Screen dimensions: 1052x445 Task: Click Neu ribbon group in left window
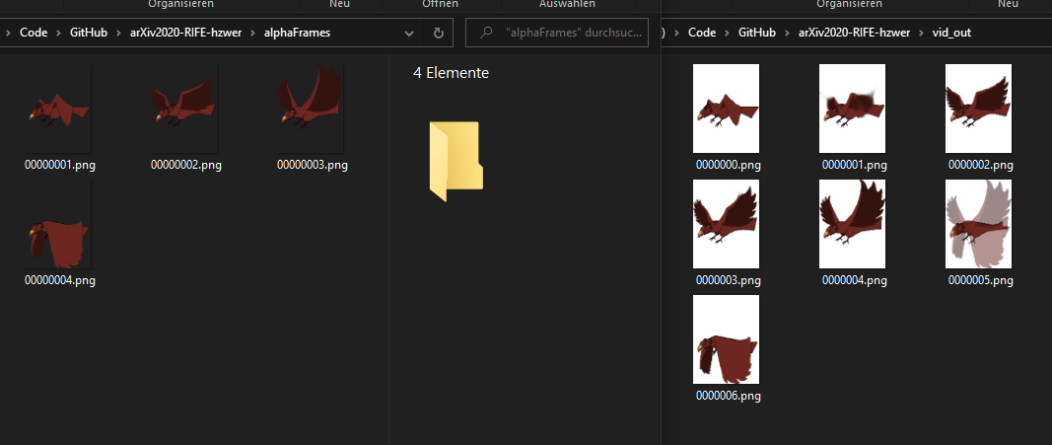pos(339,4)
